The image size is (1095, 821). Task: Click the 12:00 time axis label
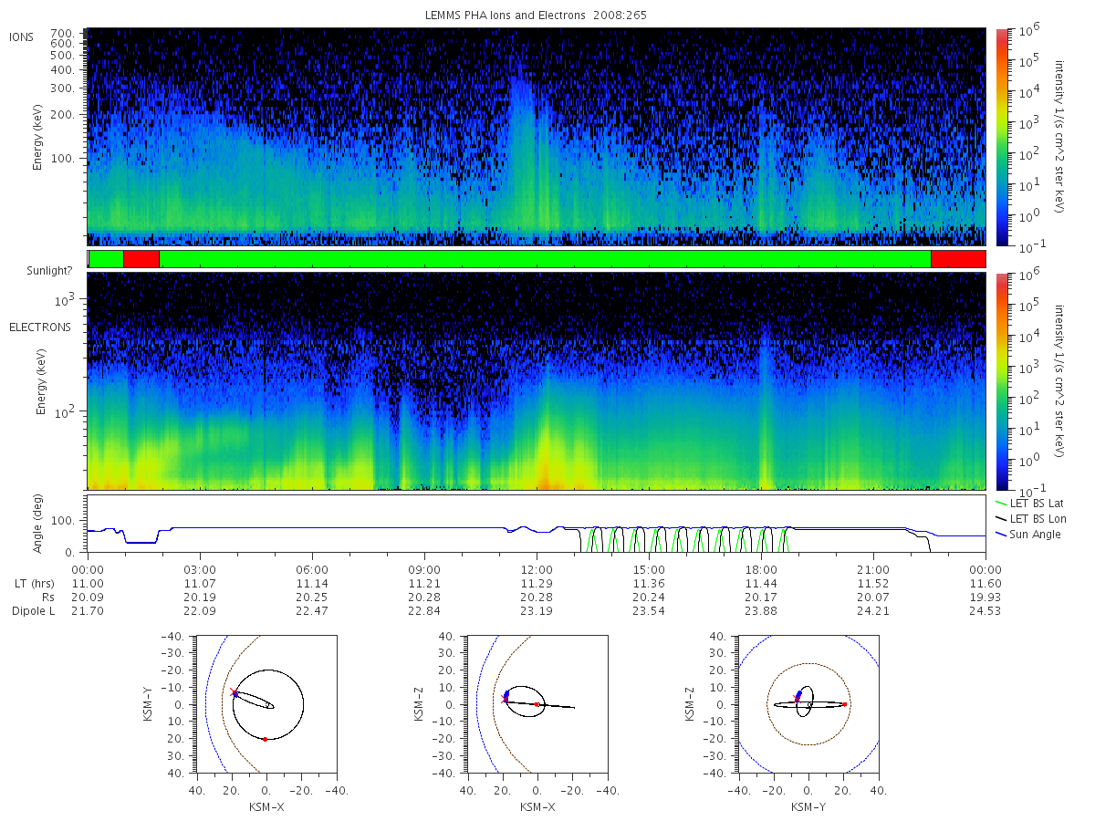pyautogui.click(x=537, y=567)
